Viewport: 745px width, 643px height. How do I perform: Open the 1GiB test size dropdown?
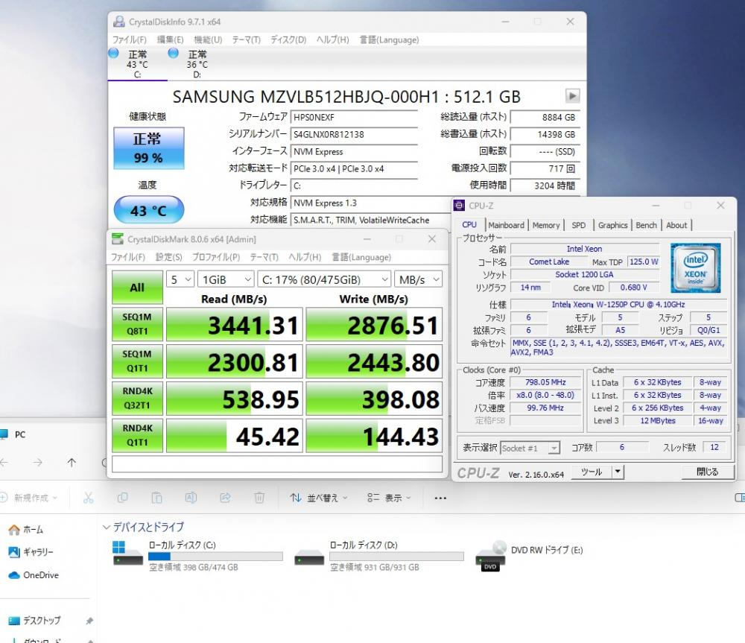(x=226, y=279)
